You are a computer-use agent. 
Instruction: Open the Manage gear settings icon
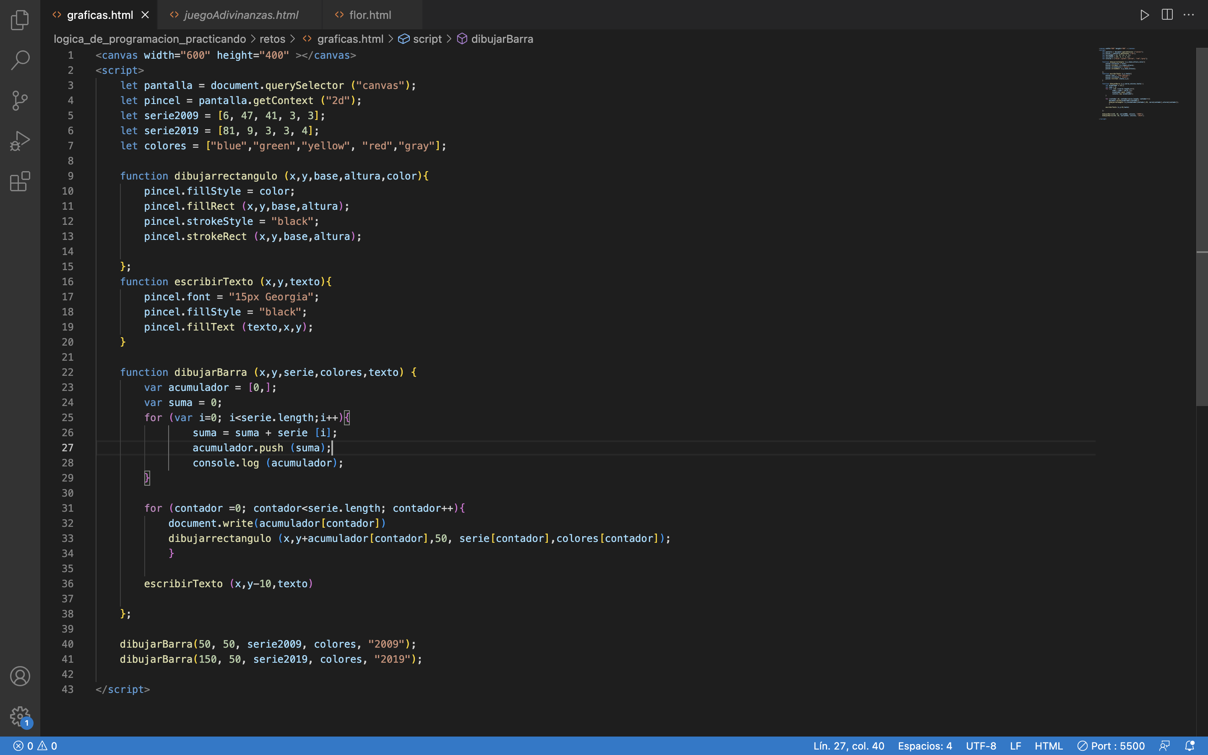pyautogui.click(x=20, y=716)
